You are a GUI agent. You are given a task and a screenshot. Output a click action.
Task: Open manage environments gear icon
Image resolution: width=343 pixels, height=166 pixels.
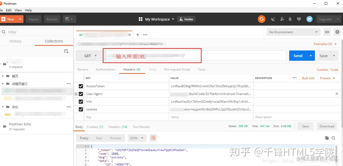pyautogui.click(x=337, y=32)
